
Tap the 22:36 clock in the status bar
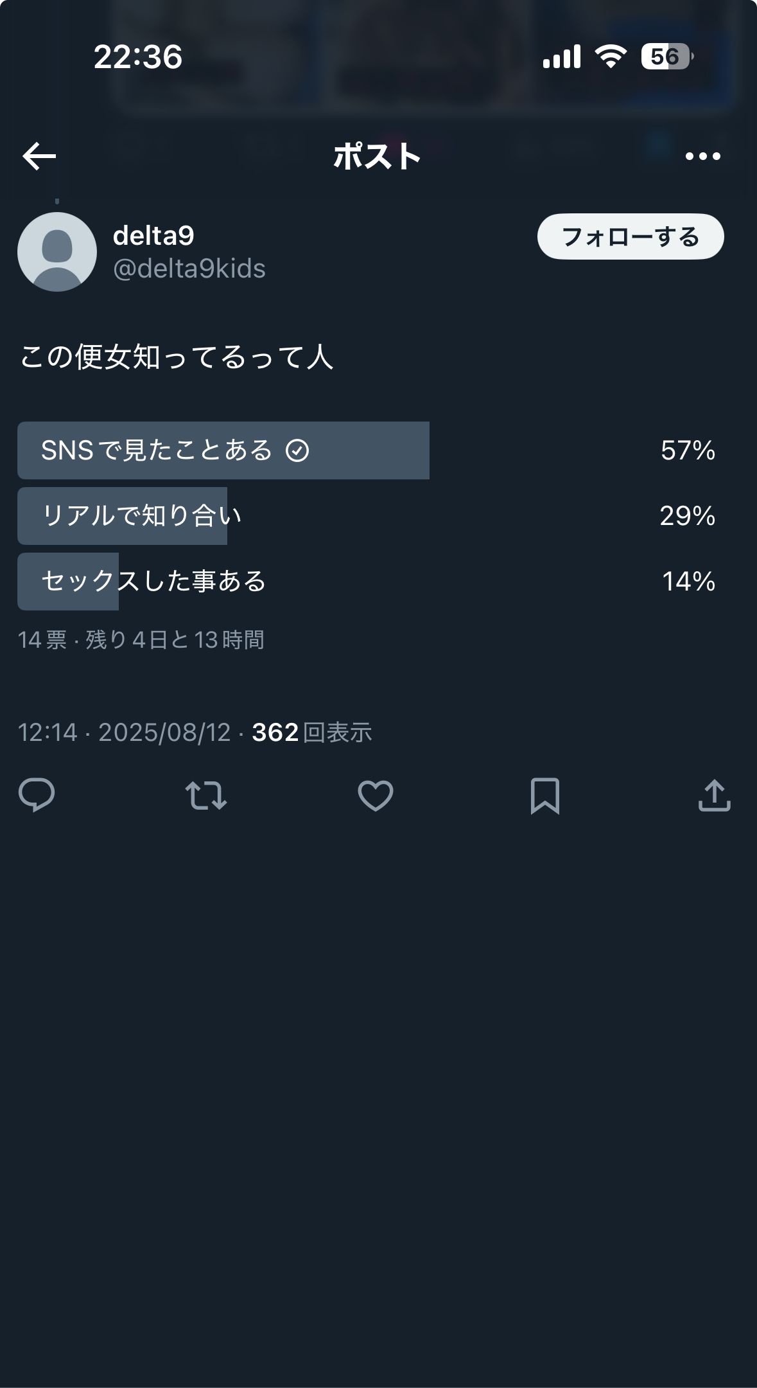tap(137, 58)
